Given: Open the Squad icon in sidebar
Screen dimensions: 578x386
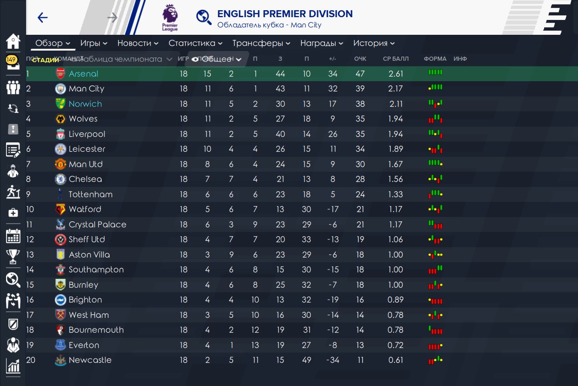Looking at the screenshot, I should point(13,87).
